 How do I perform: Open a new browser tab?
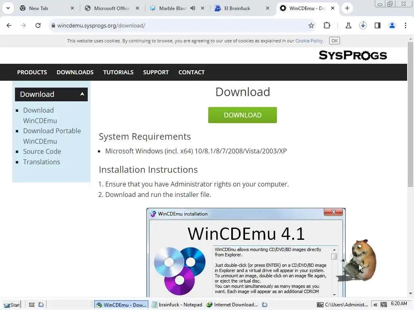point(347,8)
